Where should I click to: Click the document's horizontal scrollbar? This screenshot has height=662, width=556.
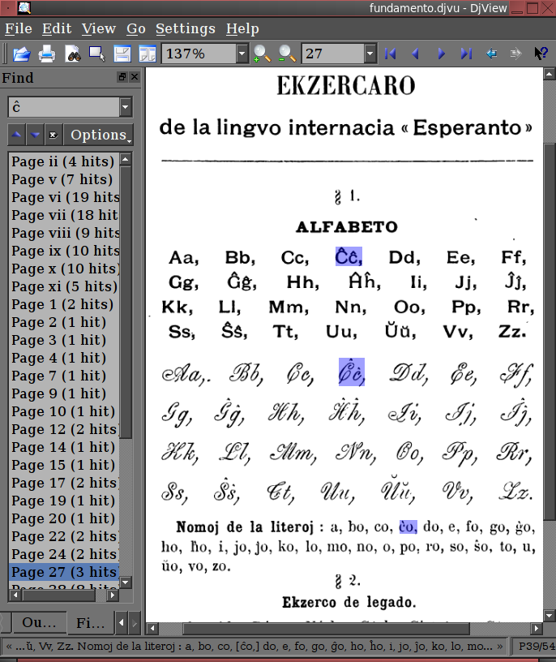pyautogui.click(x=324, y=629)
